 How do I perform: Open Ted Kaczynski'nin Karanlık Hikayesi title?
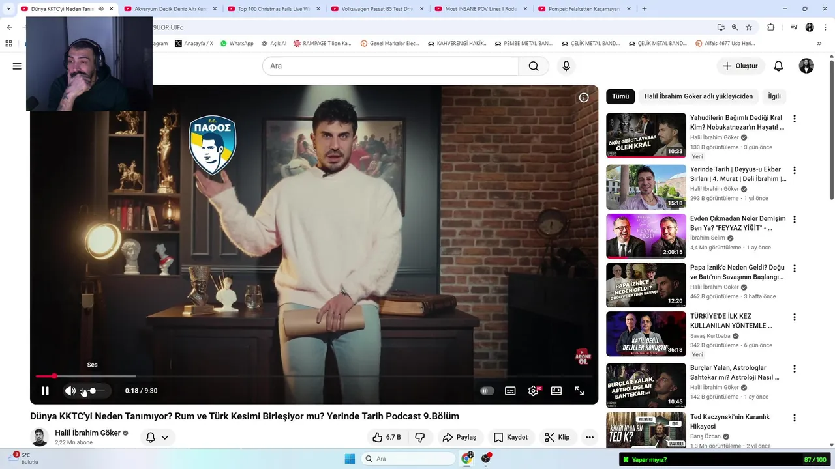[730, 421]
